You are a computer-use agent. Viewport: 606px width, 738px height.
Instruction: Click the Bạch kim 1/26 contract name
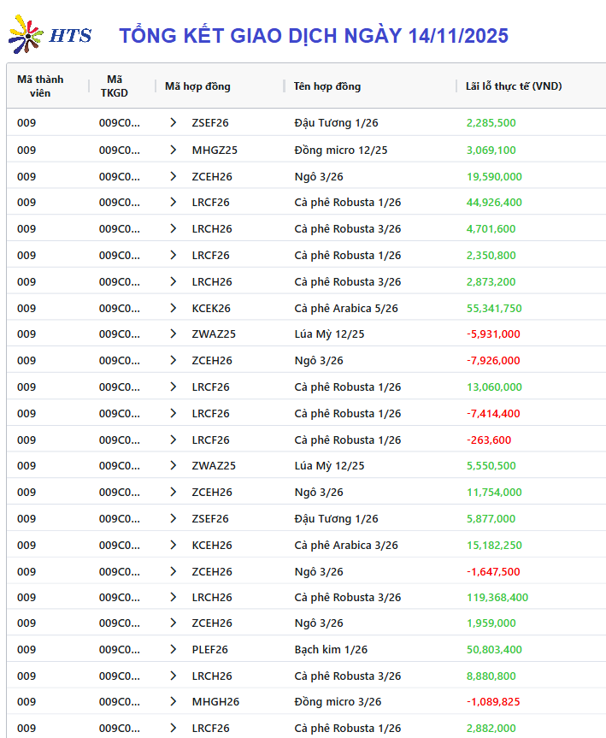[332, 649]
